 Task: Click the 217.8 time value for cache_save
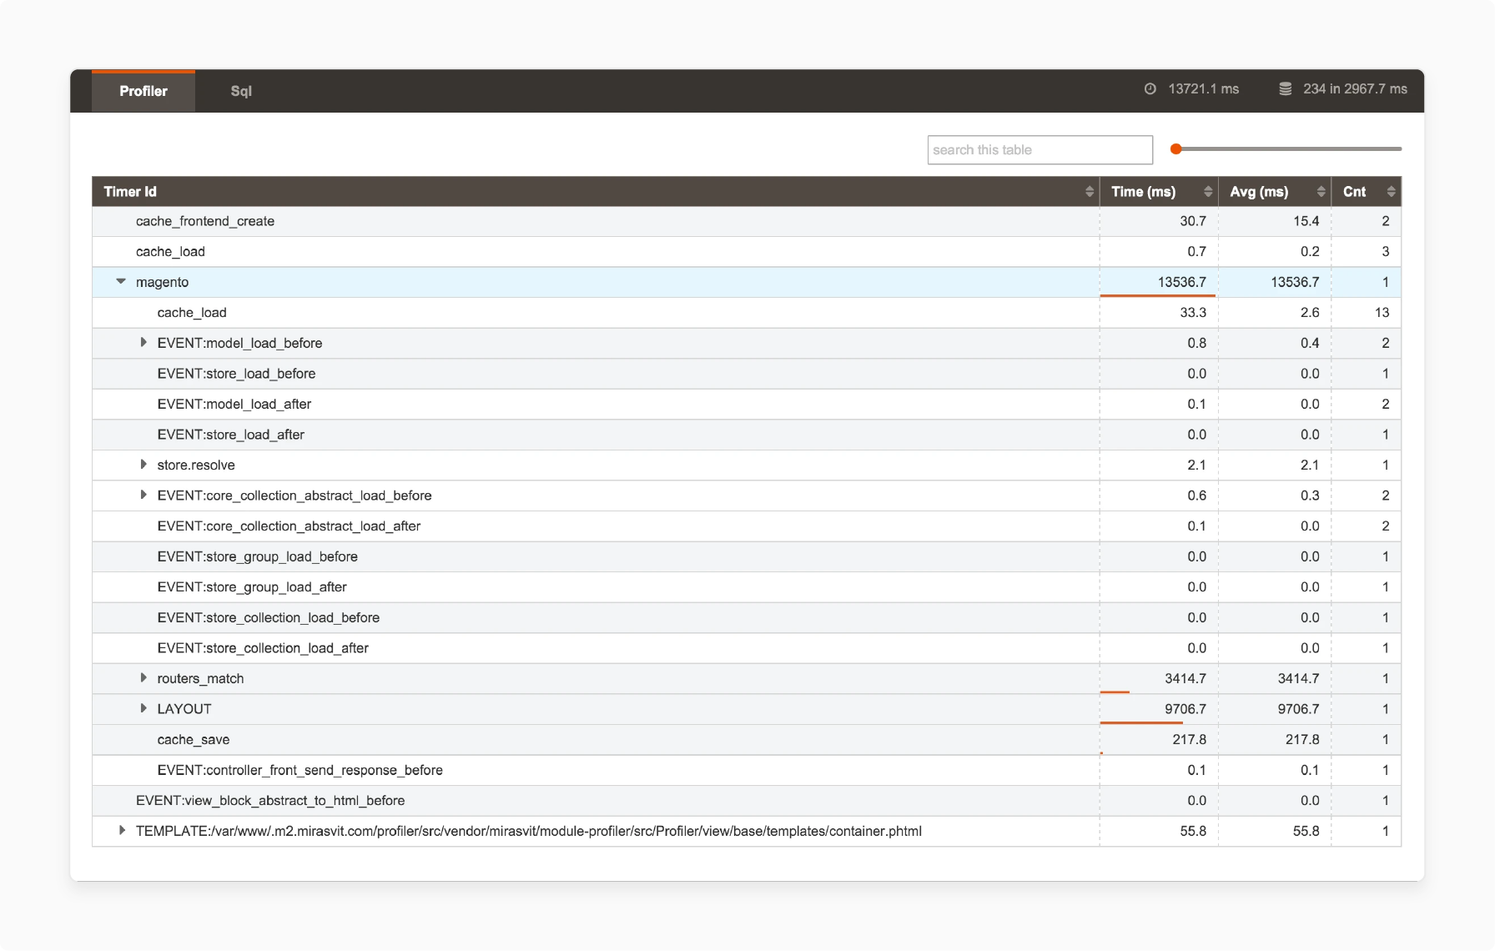pos(1190,740)
